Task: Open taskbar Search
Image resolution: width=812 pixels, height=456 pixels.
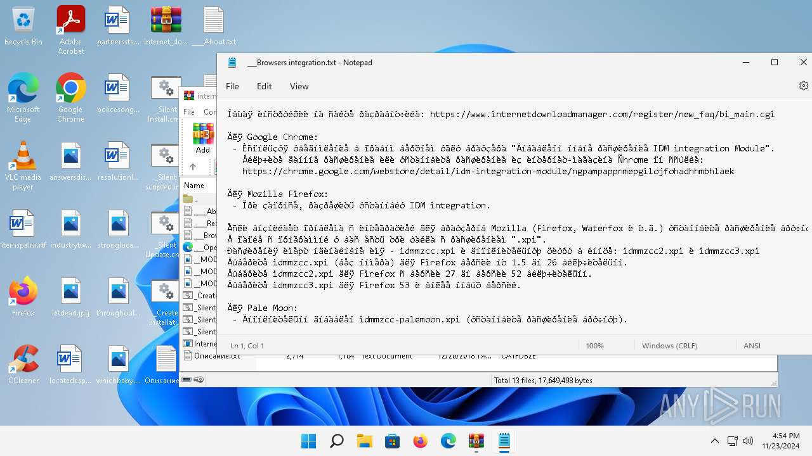Action: click(336, 441)
